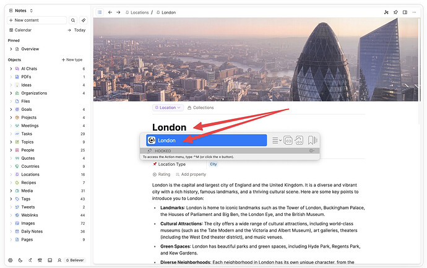
Task: Open the Notes workspace switcher
Action: 22,11
